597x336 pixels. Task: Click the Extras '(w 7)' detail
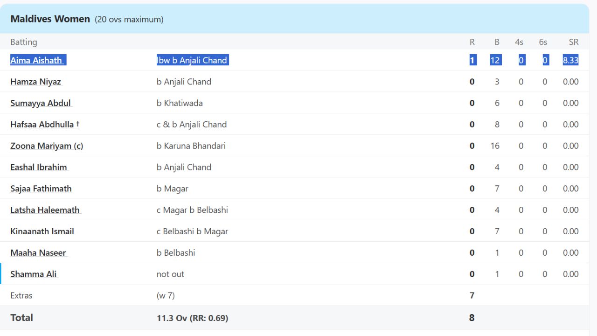pos(166,295)
